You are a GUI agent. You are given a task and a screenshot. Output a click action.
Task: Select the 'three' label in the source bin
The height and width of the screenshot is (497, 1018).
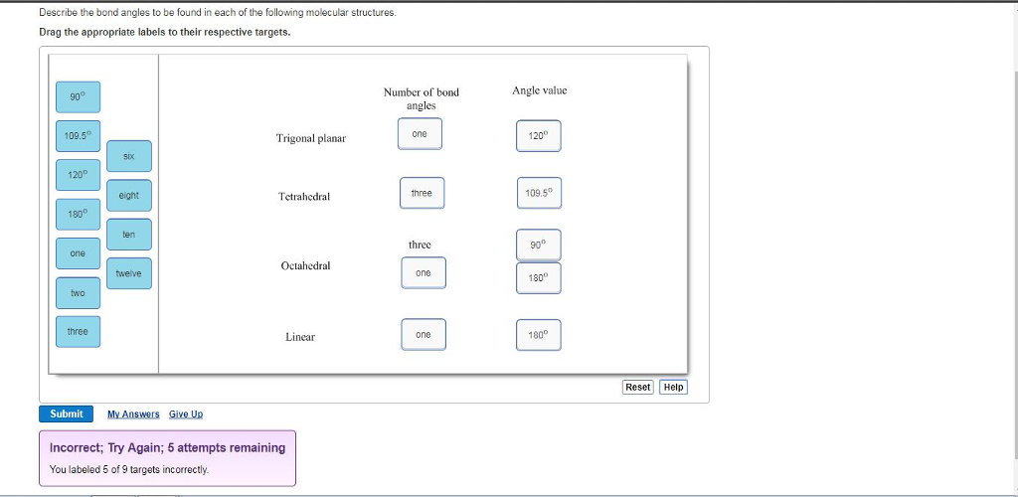78,332
